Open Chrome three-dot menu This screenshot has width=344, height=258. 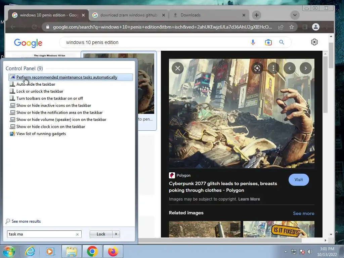click(x=327, y=27)
